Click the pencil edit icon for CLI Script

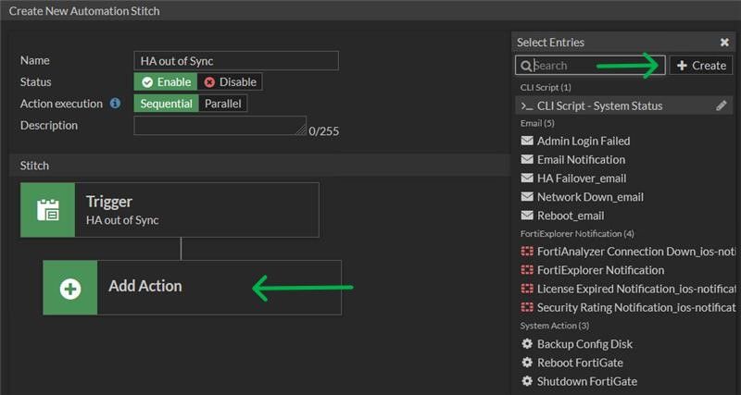click(722, 105)
